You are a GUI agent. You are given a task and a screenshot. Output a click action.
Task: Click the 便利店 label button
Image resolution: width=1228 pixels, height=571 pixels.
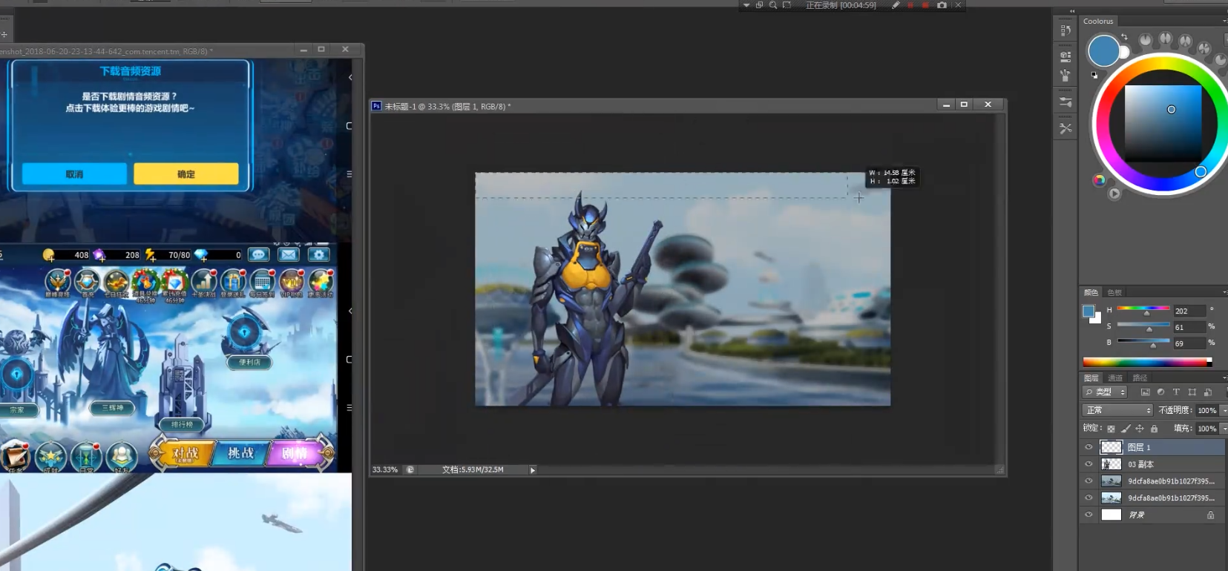point(250,362)
